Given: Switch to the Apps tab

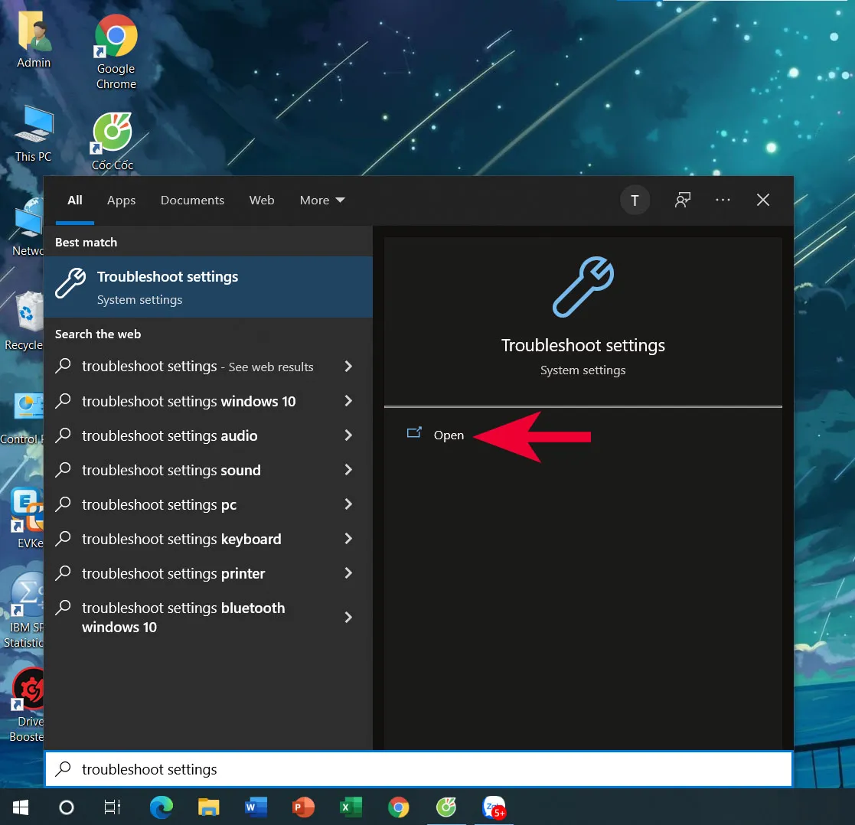Looking at the screenshot, I should click(x=121, y=200).
